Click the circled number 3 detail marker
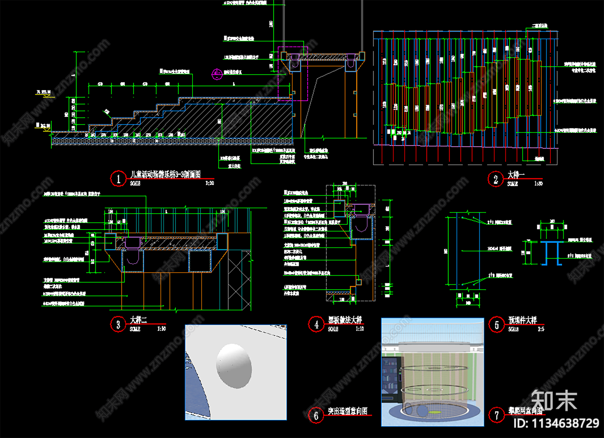The height and width of the screenshot is (438, 604). 118,324
